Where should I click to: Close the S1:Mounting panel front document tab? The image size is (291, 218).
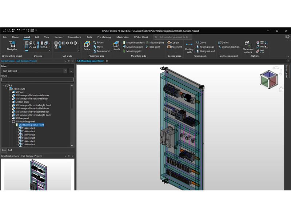coord(107,61)
